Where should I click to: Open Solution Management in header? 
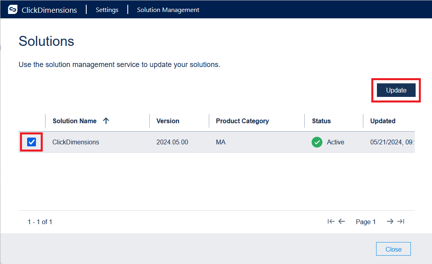click(168, 10)
